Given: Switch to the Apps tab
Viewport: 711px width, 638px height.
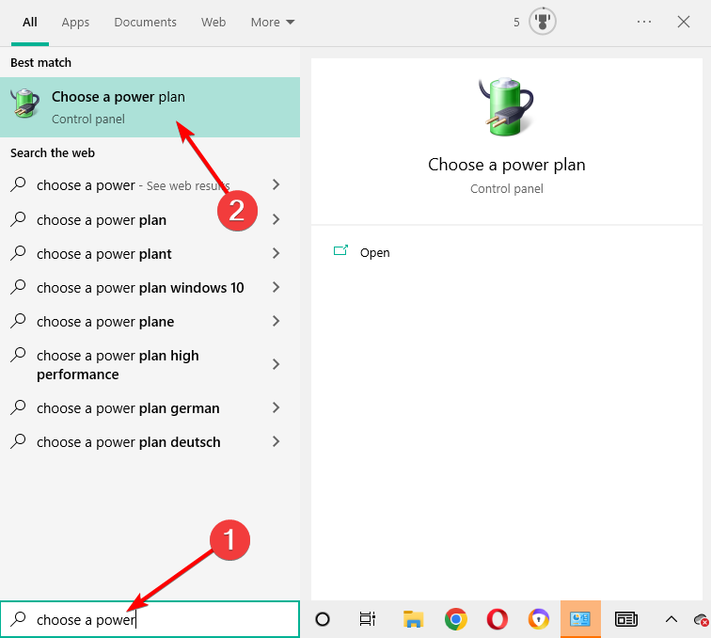Looking at the screenshot, I should click(x=75, y=22).
